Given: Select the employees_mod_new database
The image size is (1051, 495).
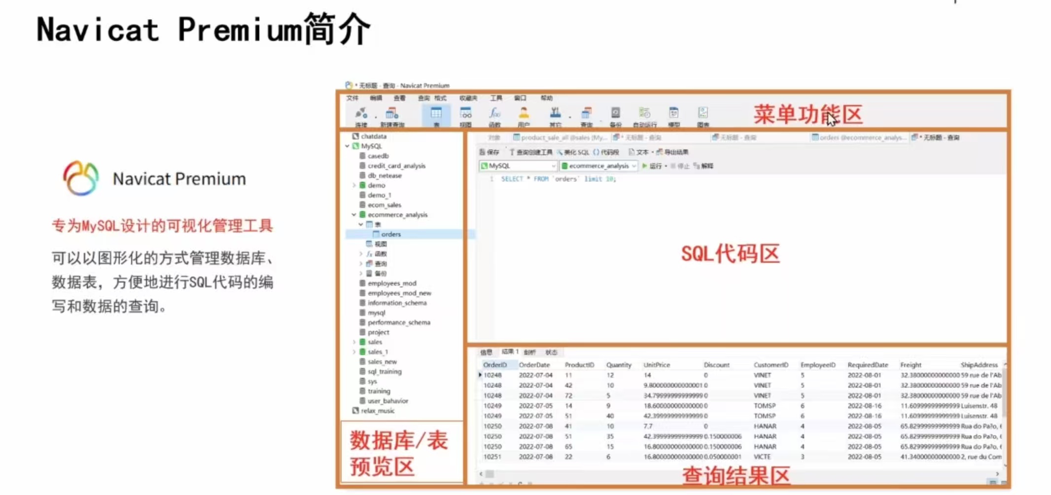Looking at the screenshot, I should 395,293.
